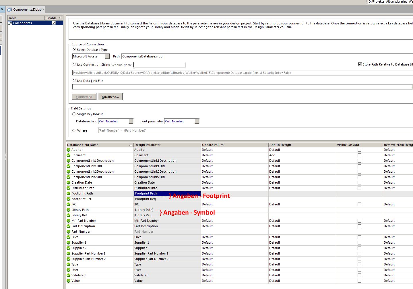Click the green check icon beside Auditor
The width and height of the screenshot is (413, 289).
[68, 150]
